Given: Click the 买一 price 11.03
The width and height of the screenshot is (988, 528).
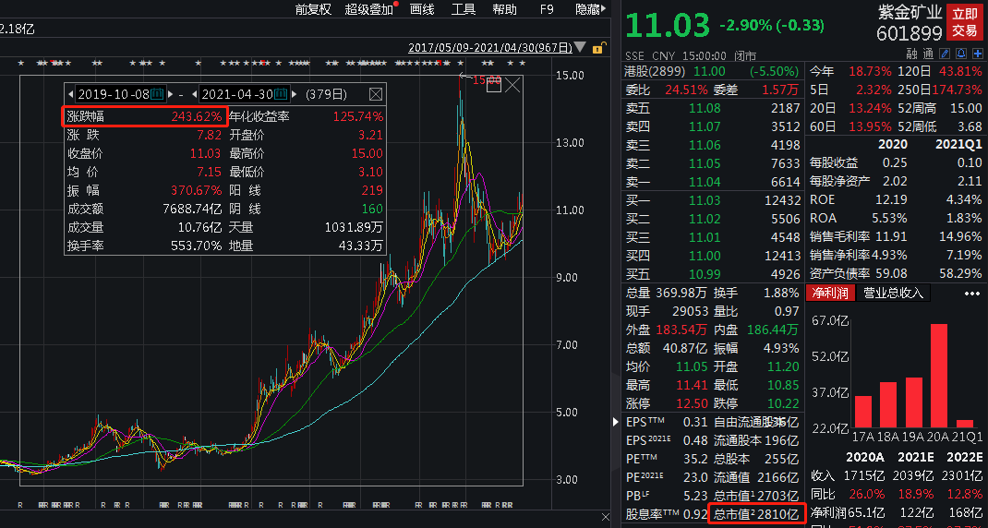Looking at the screenshot, I should [705, 200].
